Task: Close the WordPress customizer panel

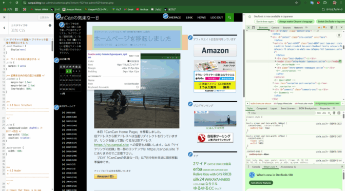Action: click(x=4, y=17)
